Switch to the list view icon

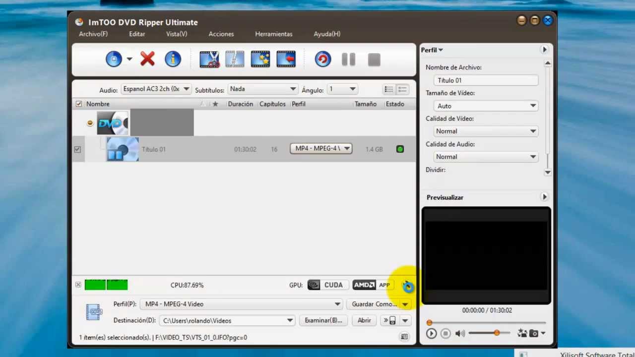click(389, 89)
